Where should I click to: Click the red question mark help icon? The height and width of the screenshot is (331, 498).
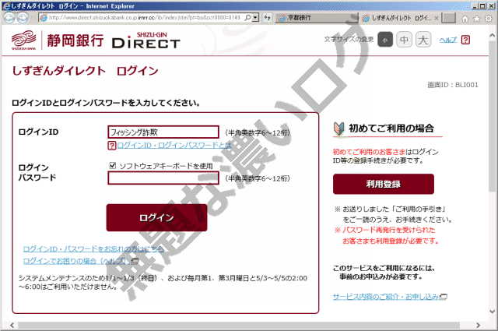pos(465,40)
